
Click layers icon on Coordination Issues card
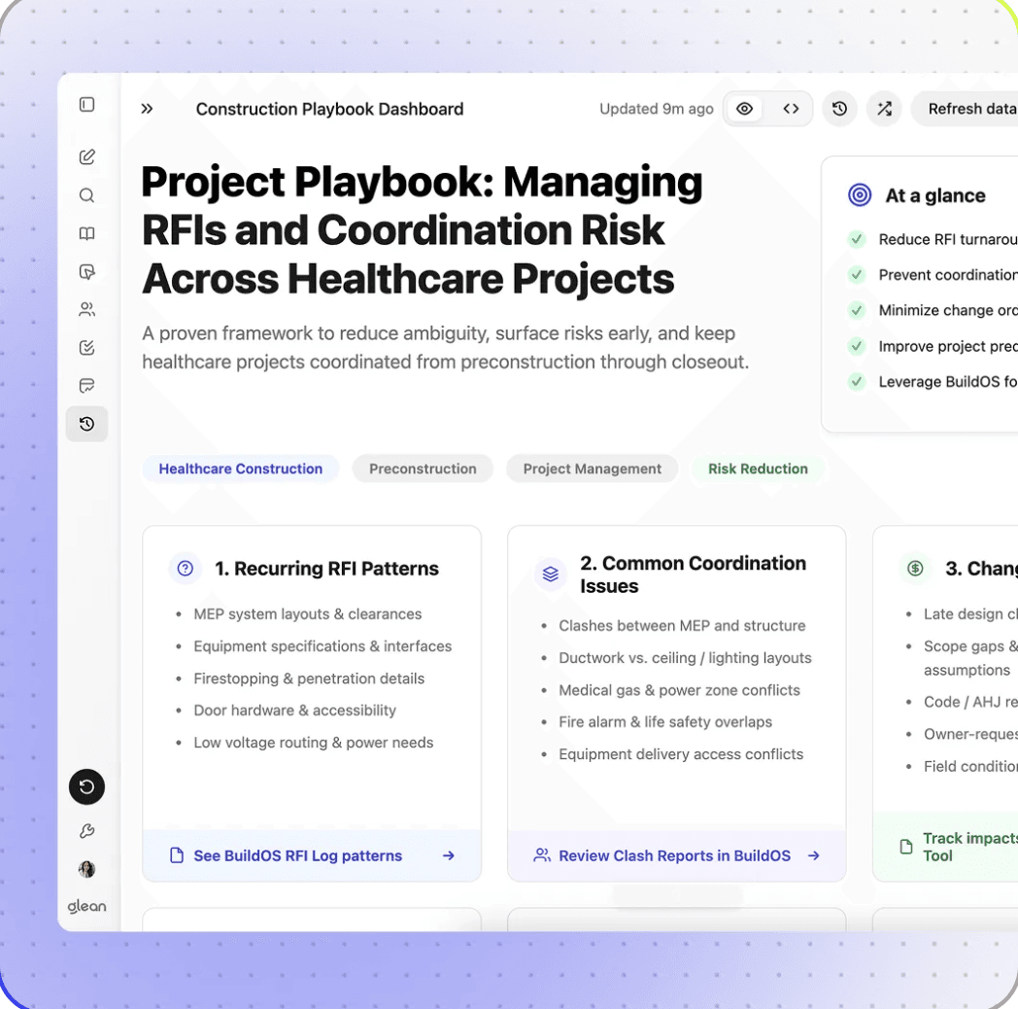551,574
